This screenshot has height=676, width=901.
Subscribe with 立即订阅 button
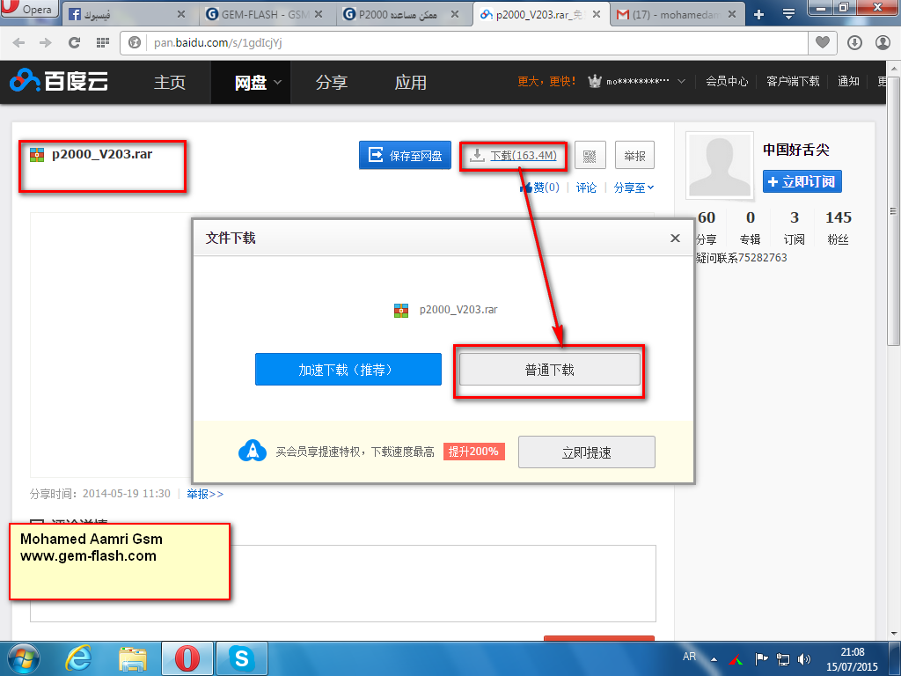[x=802, y=181]
